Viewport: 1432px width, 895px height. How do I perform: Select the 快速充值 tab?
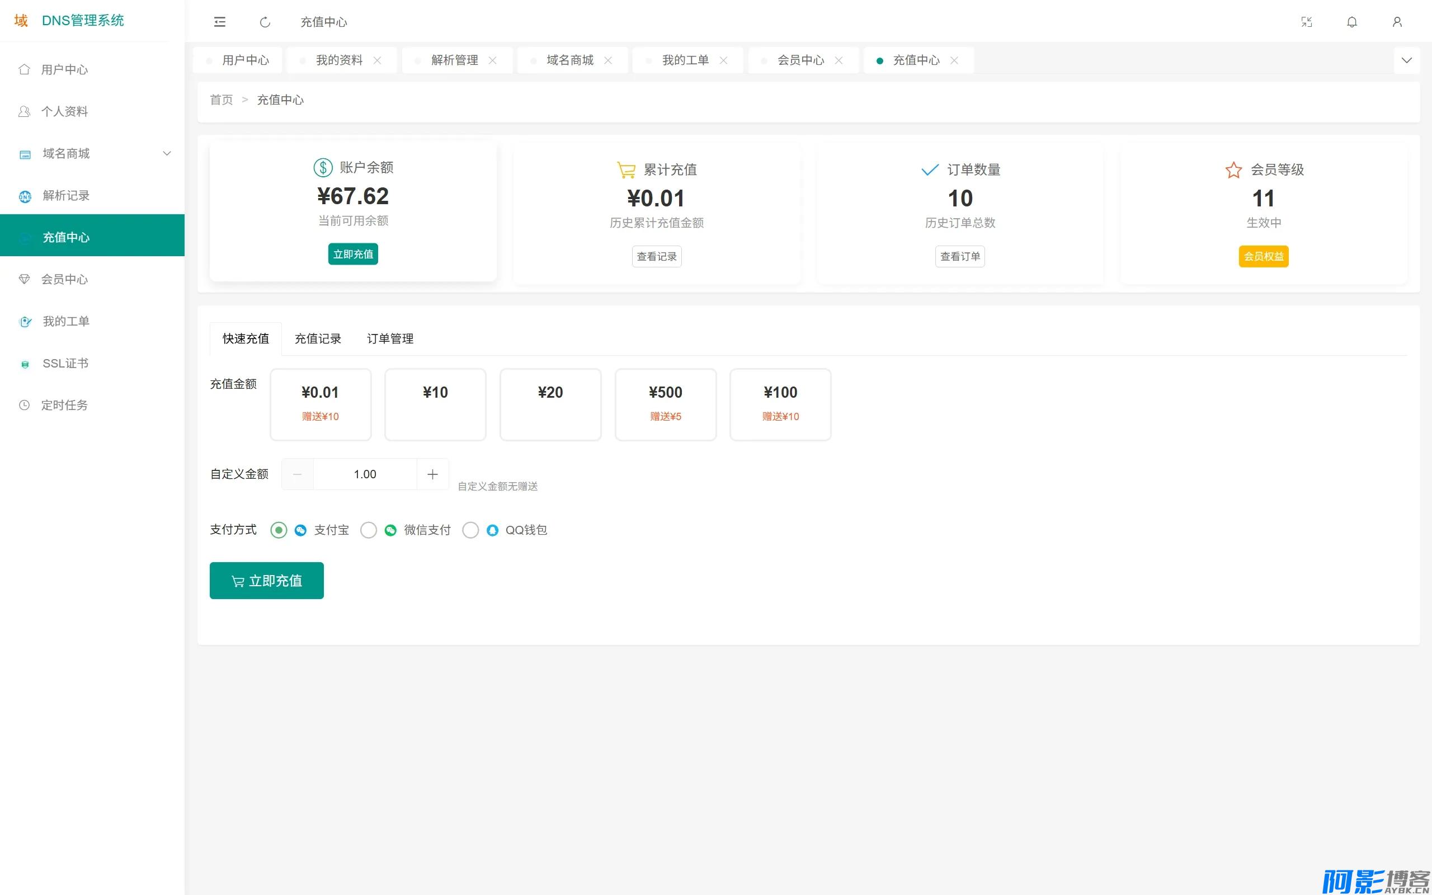[x=246, y=338]
